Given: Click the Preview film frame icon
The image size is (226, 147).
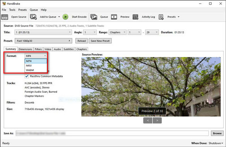Looking at the screenshot, I should click(x=114, y=17).
